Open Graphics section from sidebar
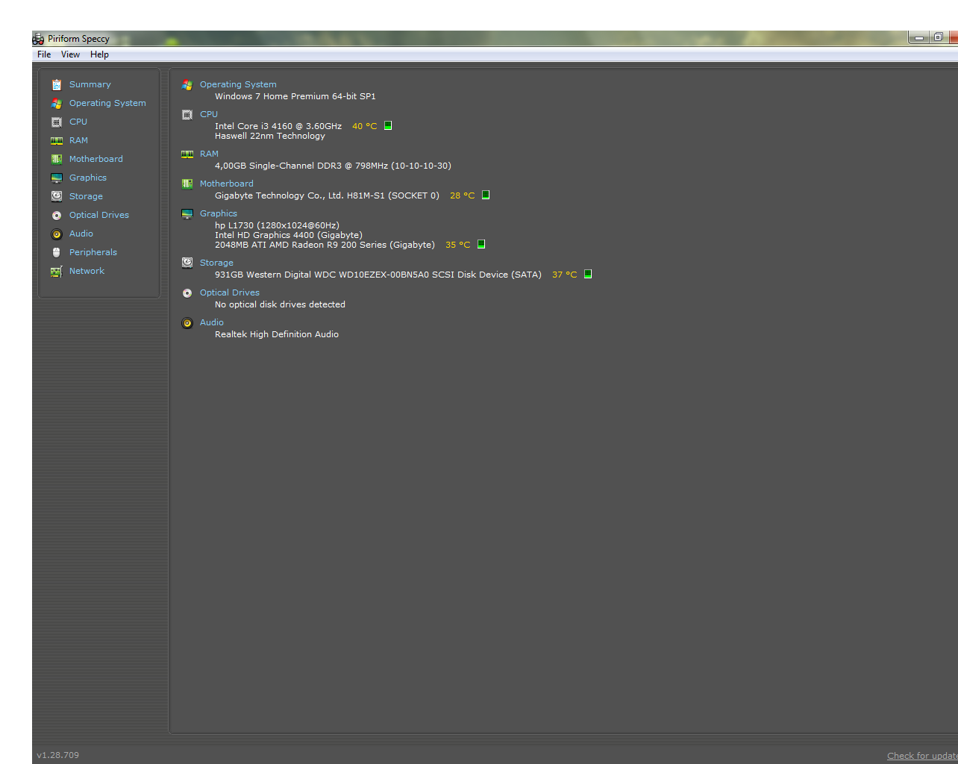This screenshot has height=764, width=958. (88, 178)
